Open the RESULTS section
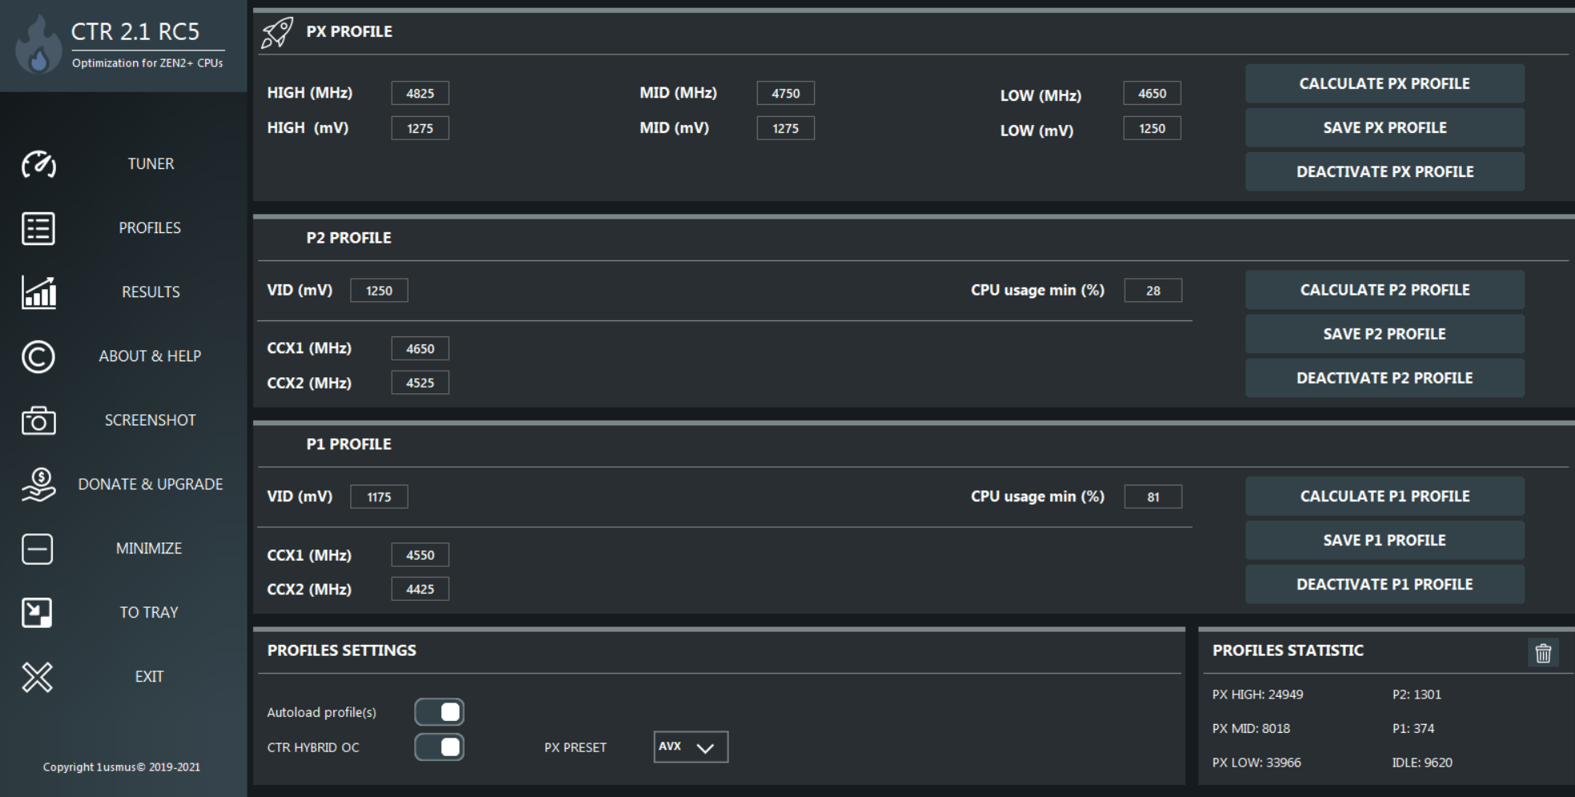Viewport: 1575px width, 797px height. [151, 292]
